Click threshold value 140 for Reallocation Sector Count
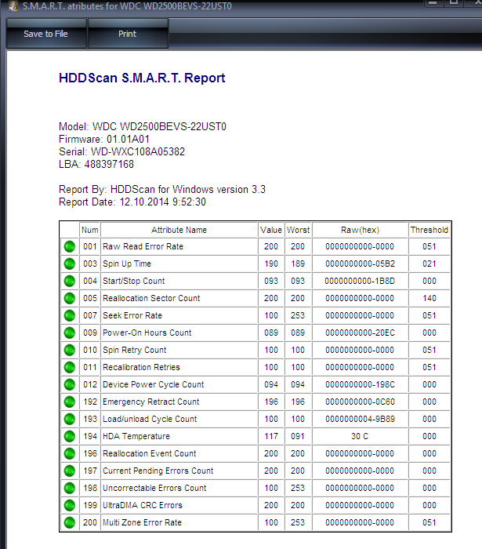 429,298
